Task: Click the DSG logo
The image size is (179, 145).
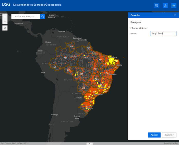Action: click(x=6, y=5)
